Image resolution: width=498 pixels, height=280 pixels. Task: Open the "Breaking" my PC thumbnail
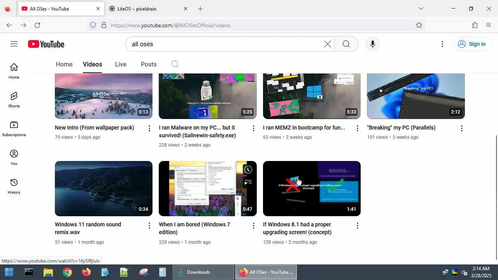(x=416, y=96)
